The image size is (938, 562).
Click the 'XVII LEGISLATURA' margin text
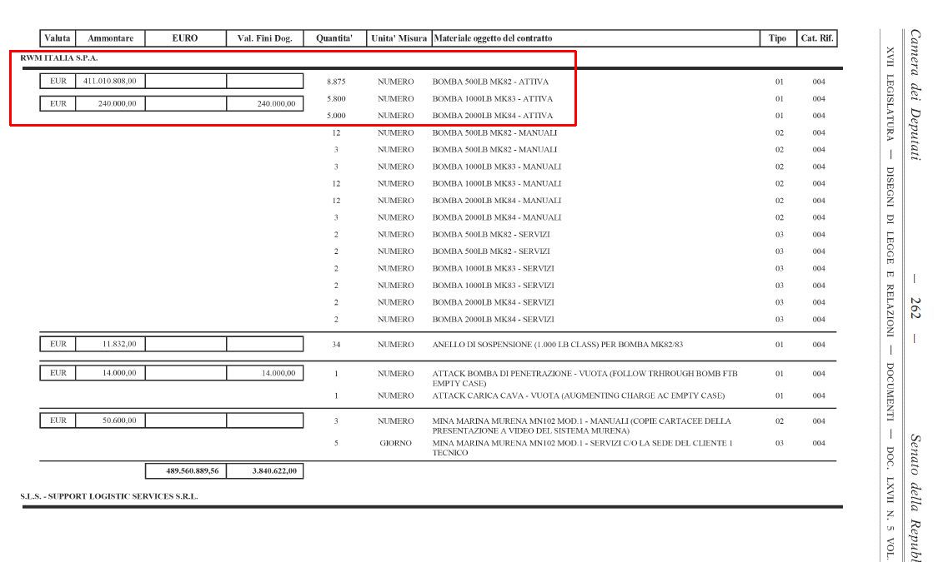click(890, 94)
